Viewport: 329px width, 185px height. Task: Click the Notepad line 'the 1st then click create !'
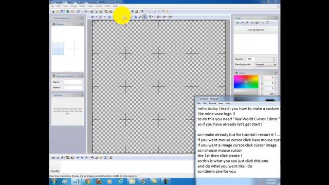tap(220, 156)
